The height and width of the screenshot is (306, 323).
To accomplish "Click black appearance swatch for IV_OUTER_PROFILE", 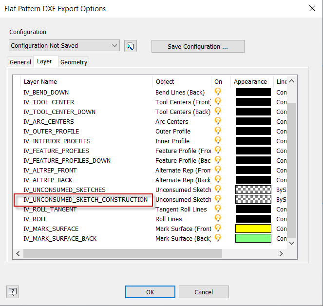I will click(253, 131).
